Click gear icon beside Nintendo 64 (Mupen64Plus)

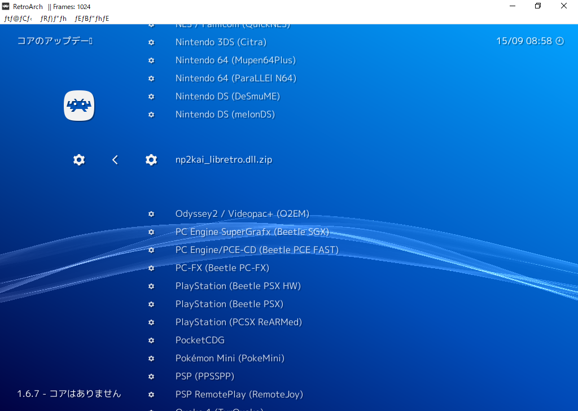coord(151,60)
